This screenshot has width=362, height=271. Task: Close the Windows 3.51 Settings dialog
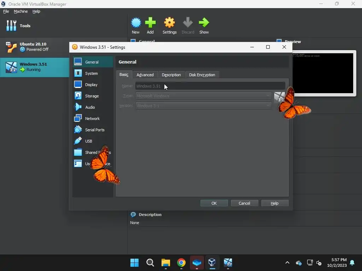[x=284, y=47]
